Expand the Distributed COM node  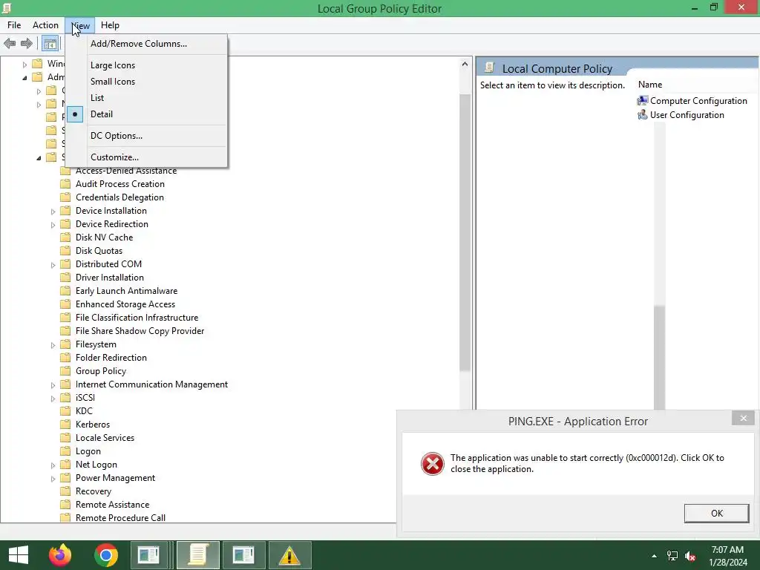tap(53, 265)
